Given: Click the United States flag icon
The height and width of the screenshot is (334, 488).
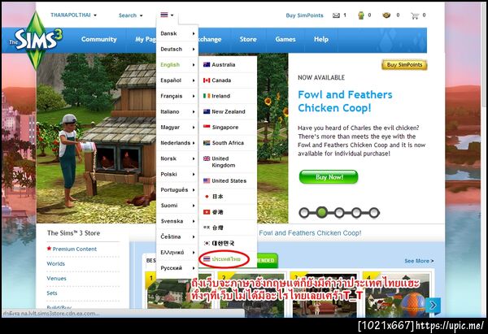Looking at the screenshot, I should click(x=207, y=180).
